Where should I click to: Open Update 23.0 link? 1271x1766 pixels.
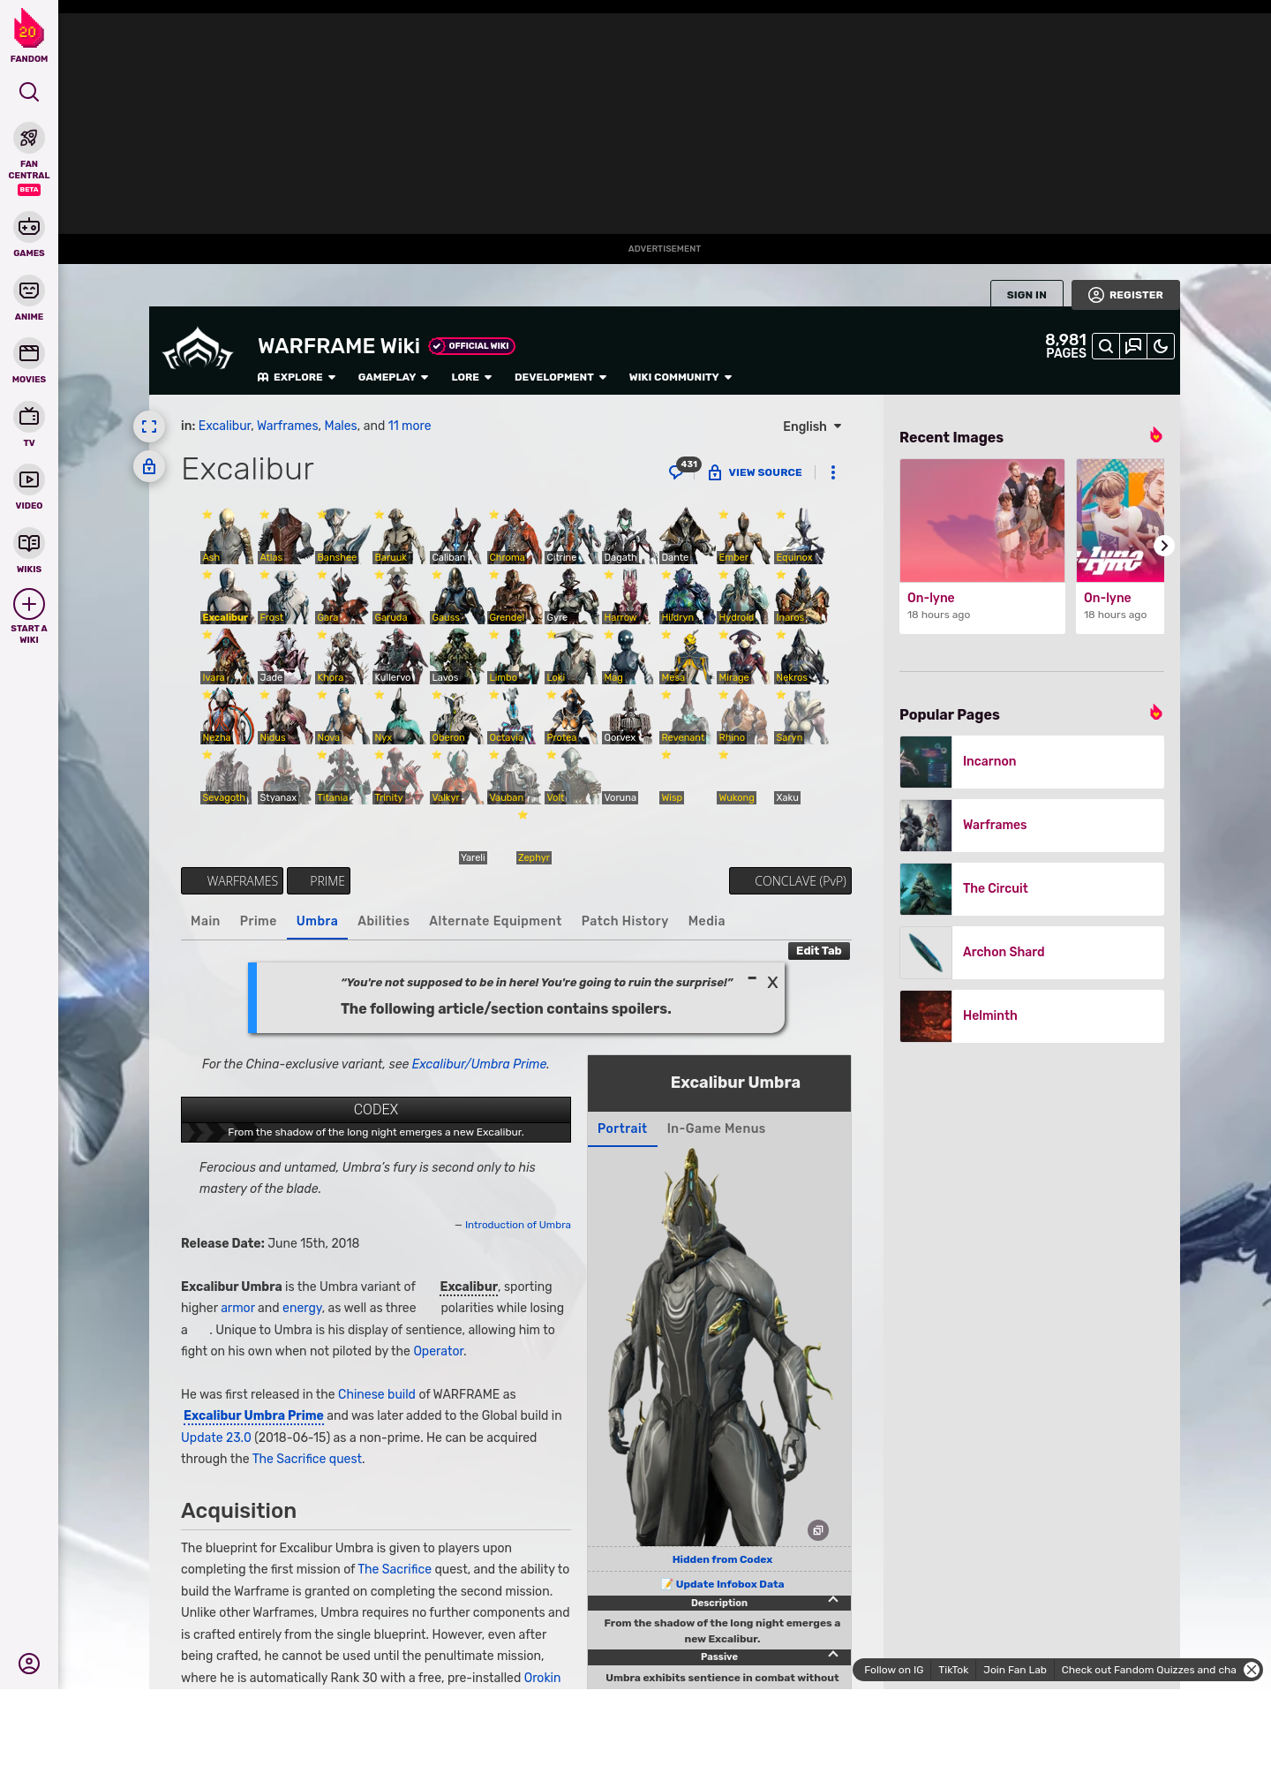point(216,1438)
